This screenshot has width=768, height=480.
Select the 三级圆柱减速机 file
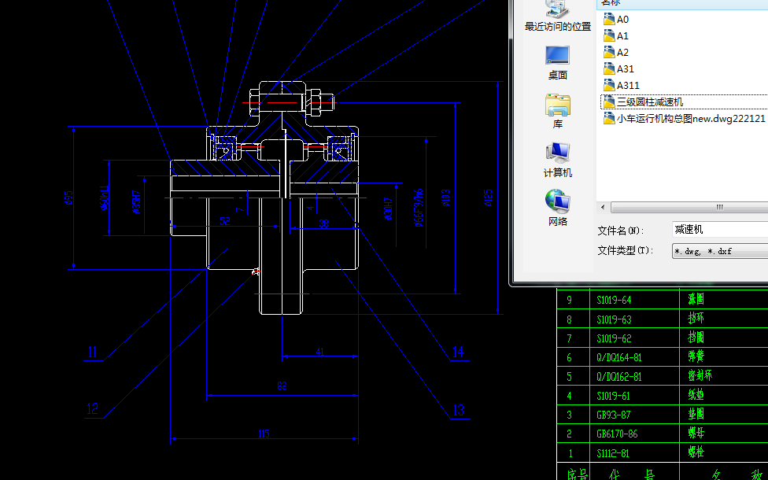[649, 102]
